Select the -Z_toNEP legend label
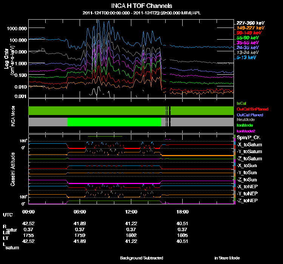The height and width of the screenshot is (264, 283). pyautogui.click(x=248, y=200)
